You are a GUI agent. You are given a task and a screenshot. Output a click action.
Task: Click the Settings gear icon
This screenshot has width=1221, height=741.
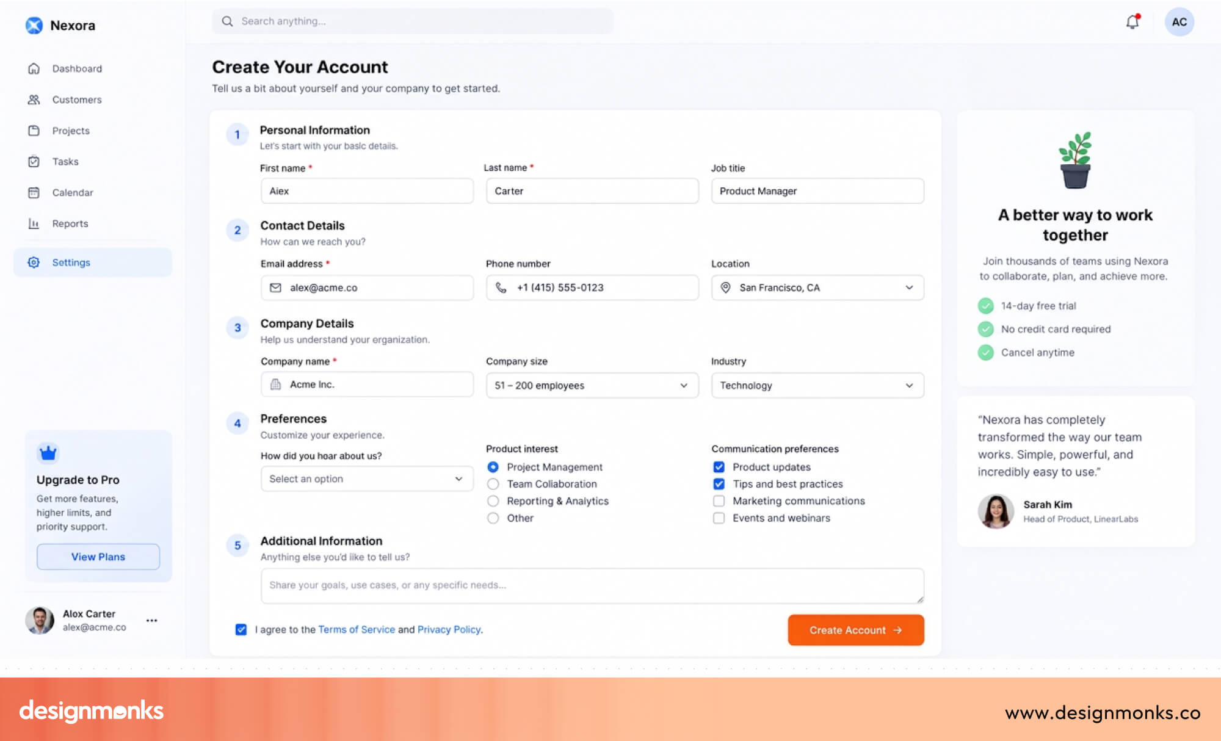tap(34, 262)
